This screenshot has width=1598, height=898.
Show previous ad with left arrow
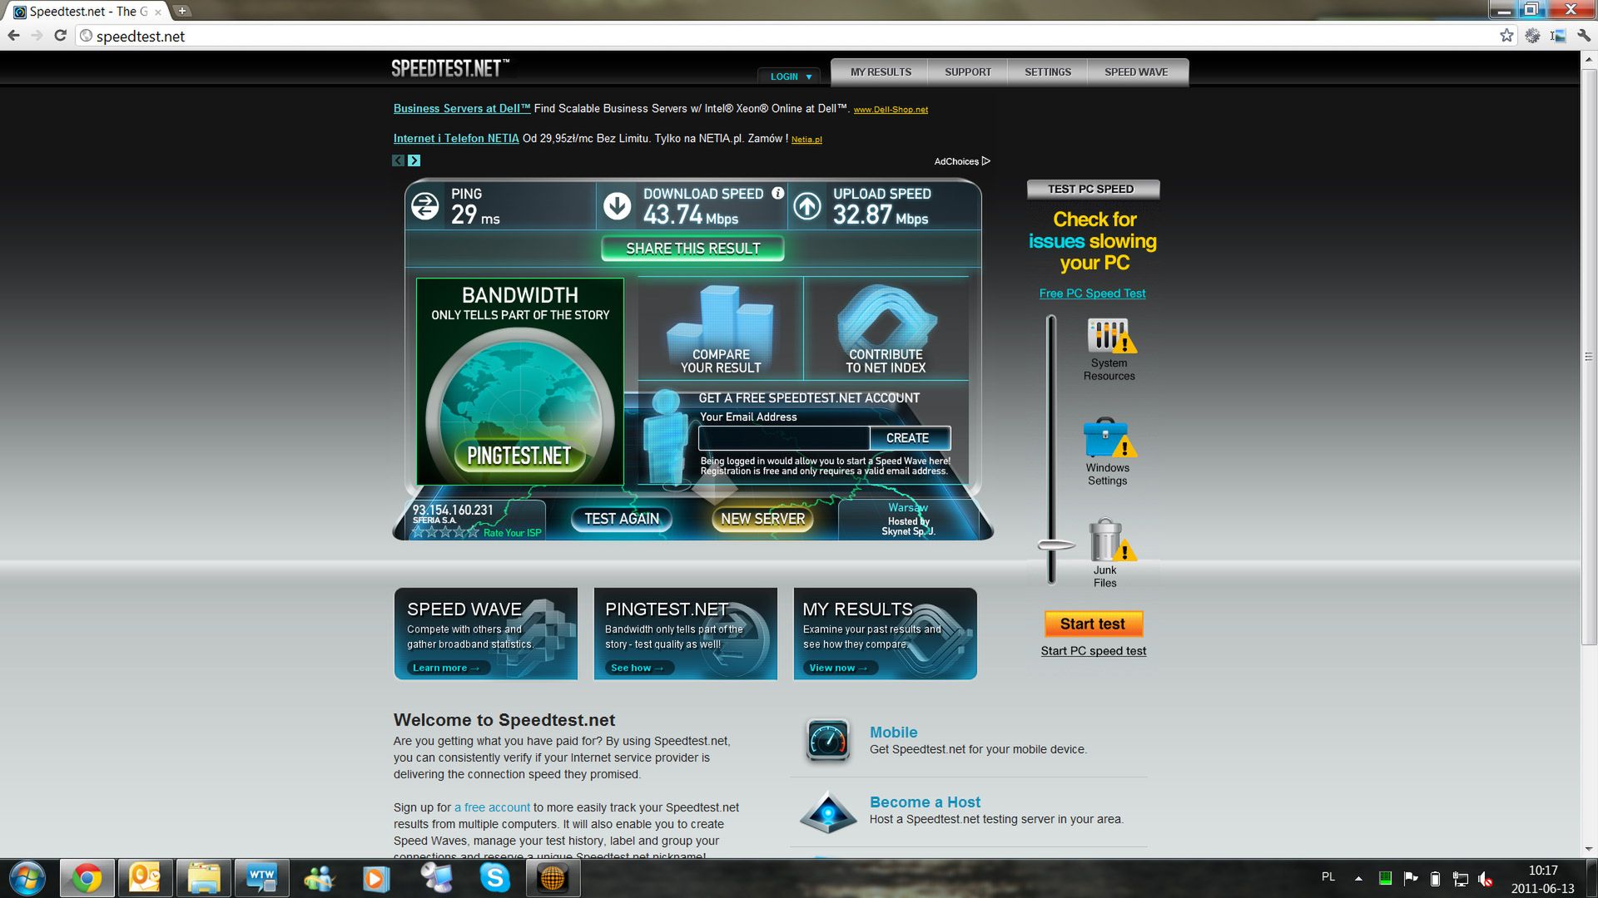pos(398,160)
